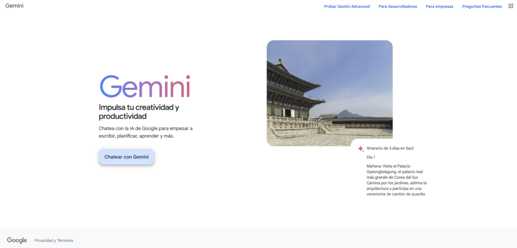Click the large colorful Gemini logo
This screenshot has width=517, height=248.
tap(145, 86)
